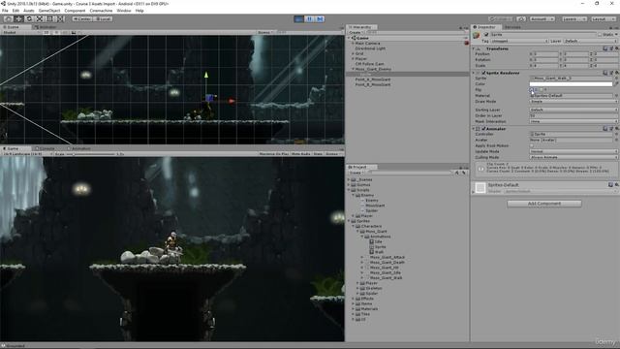
Task: Open the Draw Mode dropdown
Action: 573,102
